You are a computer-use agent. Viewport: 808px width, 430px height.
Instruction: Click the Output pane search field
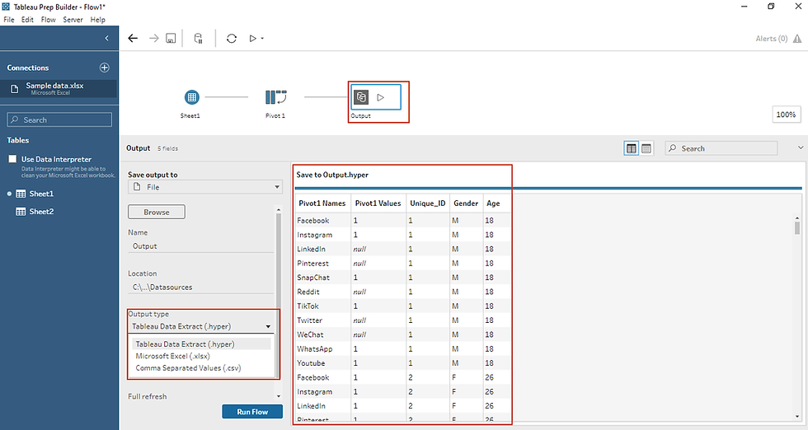point(721,148)
